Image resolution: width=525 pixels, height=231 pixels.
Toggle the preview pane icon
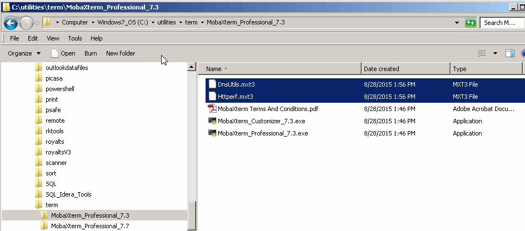509,53
